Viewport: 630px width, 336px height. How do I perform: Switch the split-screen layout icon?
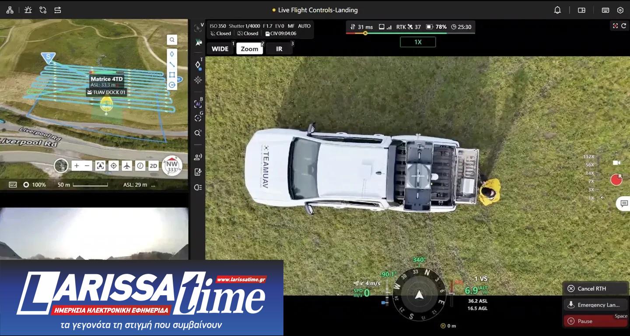[581, 10]
